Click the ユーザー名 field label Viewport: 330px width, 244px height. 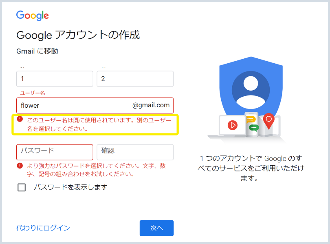coord(33,93)
